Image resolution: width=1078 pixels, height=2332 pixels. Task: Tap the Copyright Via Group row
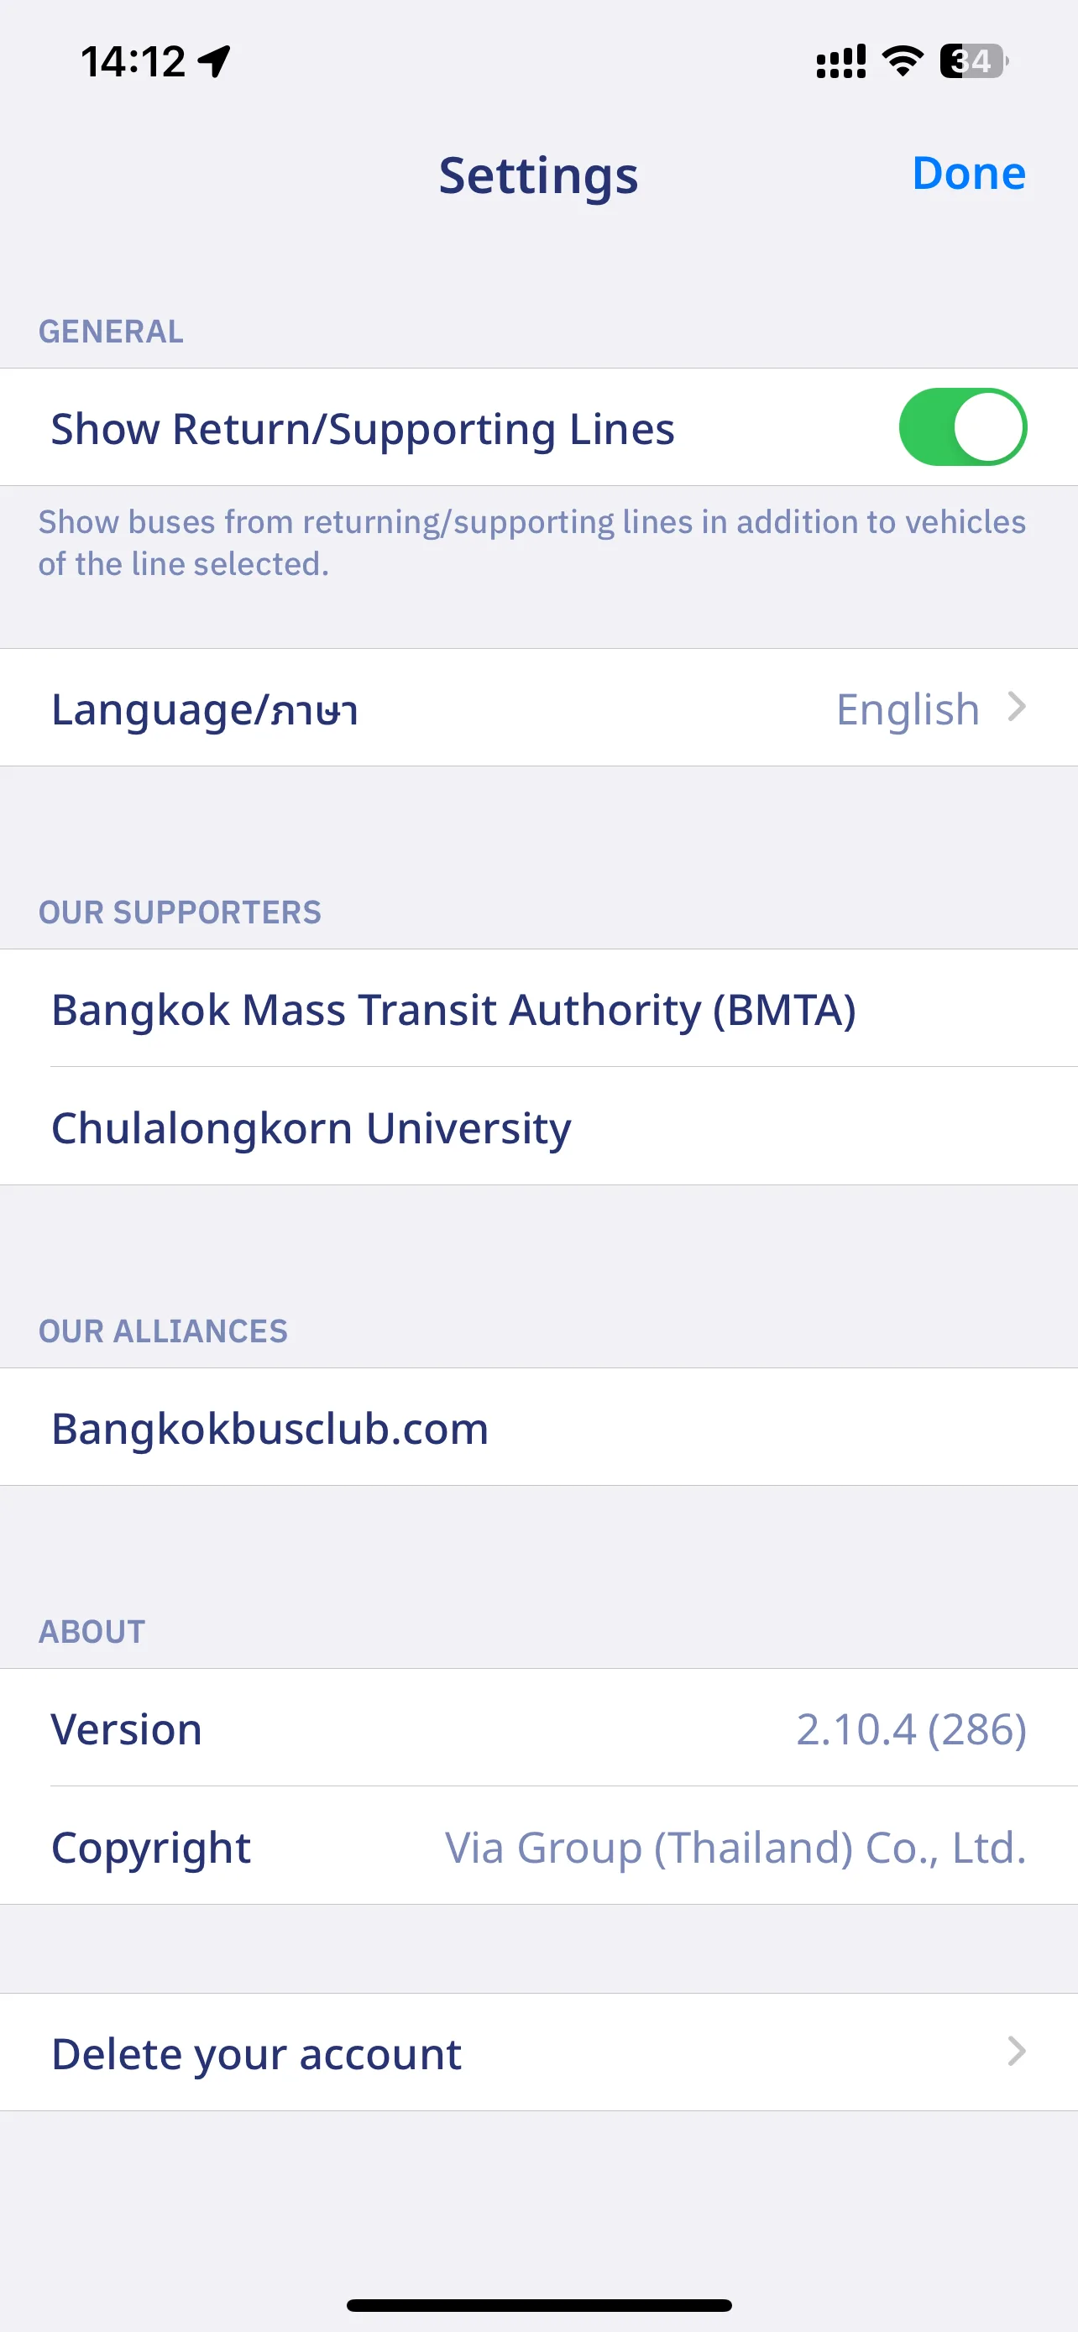(x=538, y=1846)
